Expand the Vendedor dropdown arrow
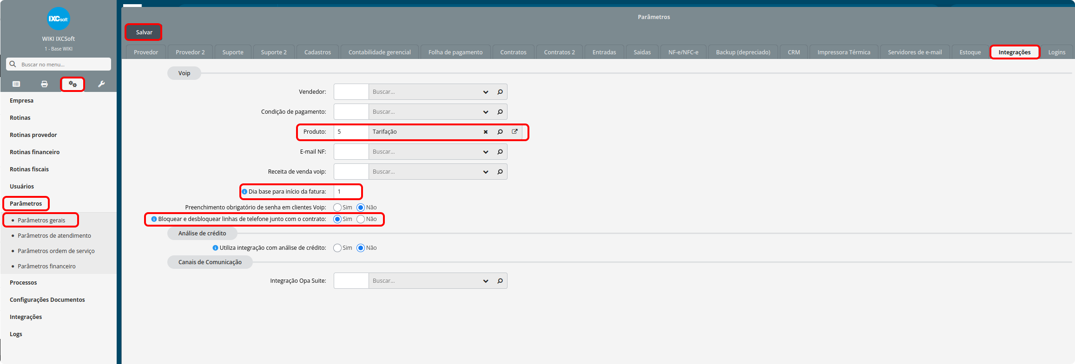The image size is (1075, 364). click(486, 92)
